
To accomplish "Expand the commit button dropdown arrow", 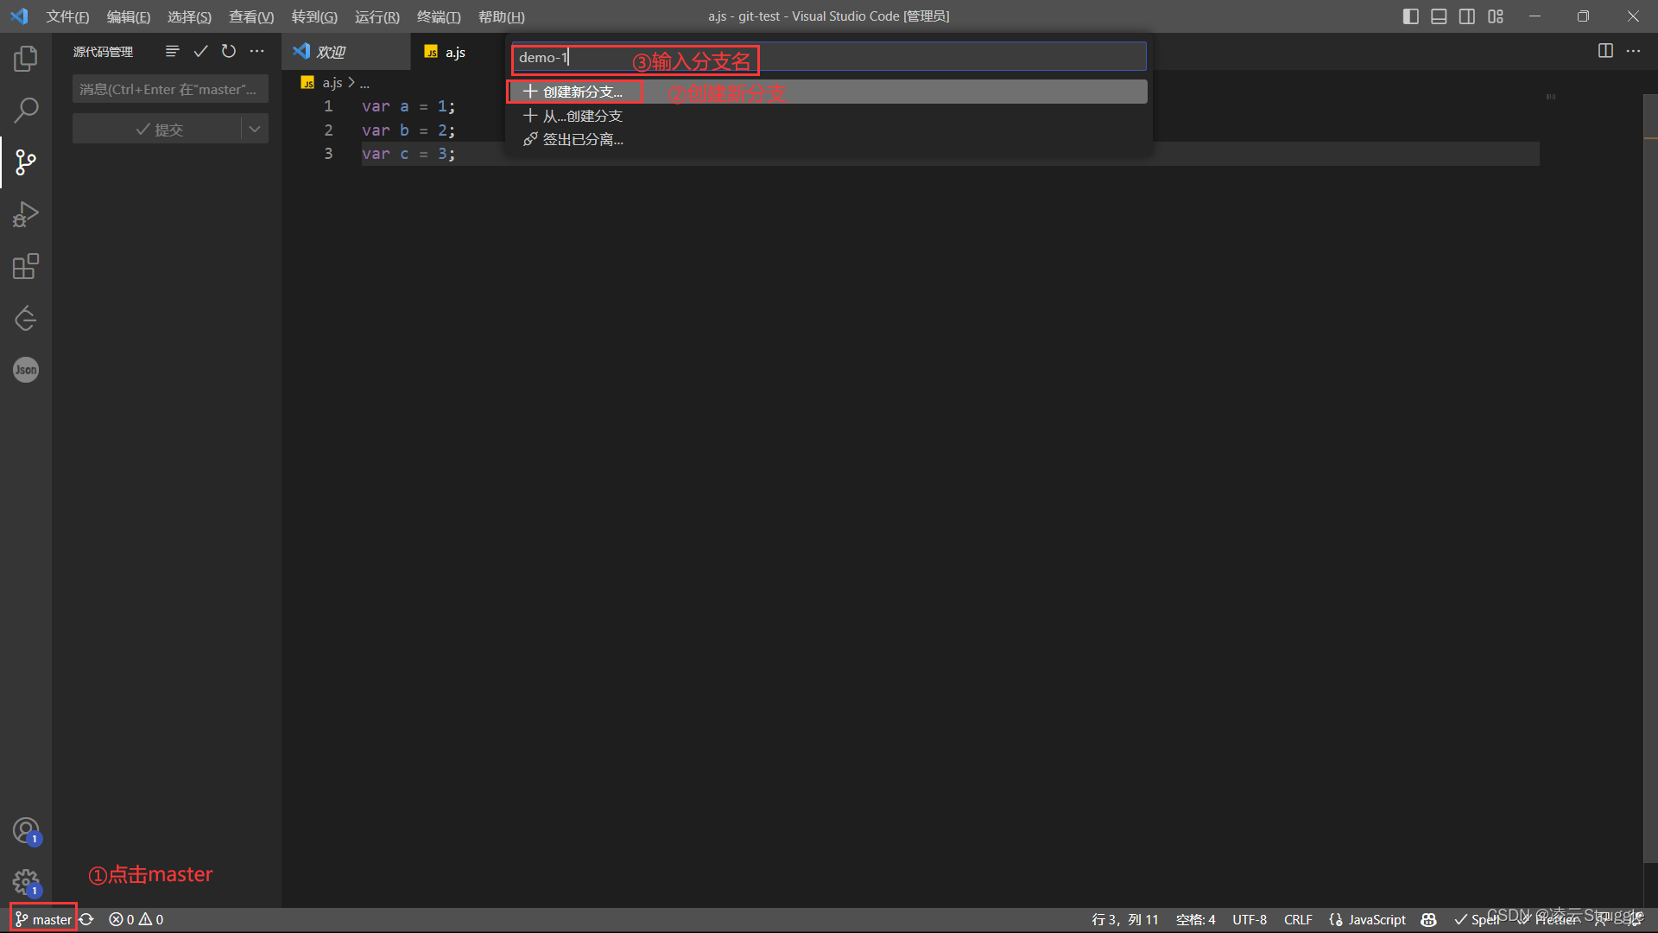I will tap(255, 130).
